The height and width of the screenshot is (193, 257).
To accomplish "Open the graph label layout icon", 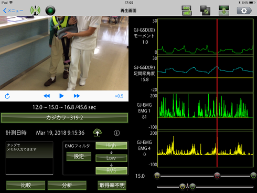I will pyautogui.click(x=187, y=11).
